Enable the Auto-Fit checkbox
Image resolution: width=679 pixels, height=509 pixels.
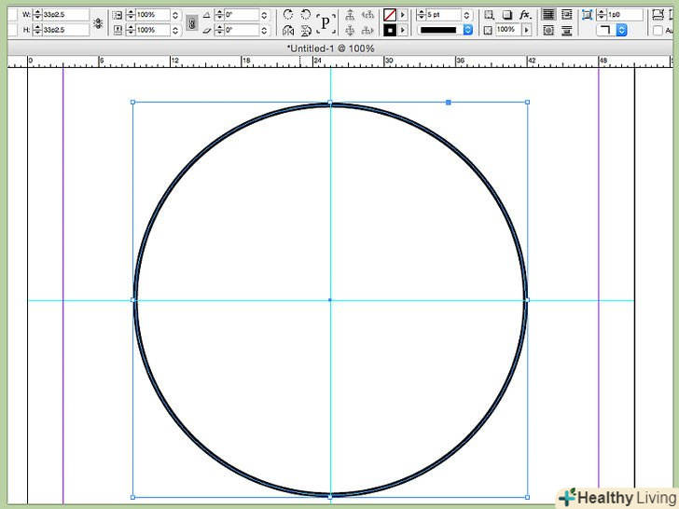coord(658,30)
